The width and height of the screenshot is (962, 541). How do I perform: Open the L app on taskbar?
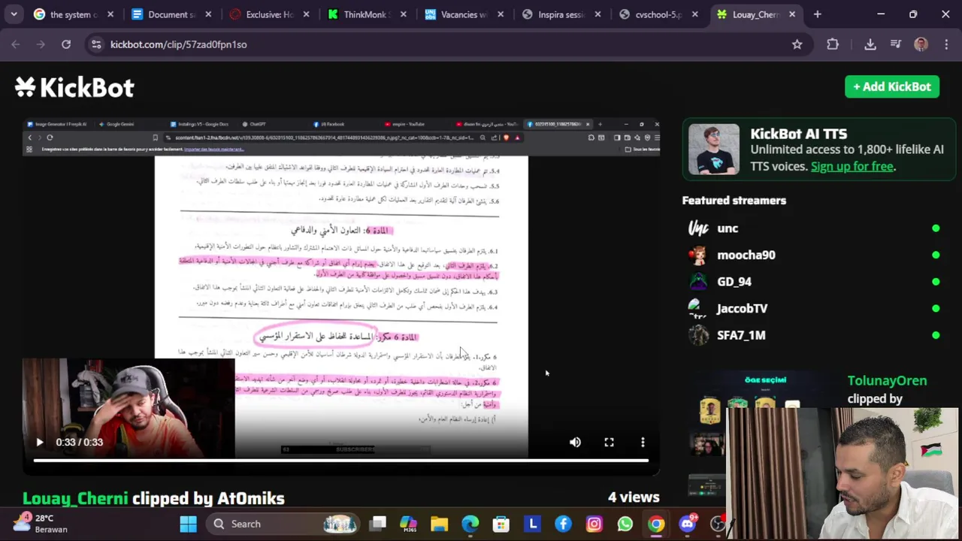532,524
